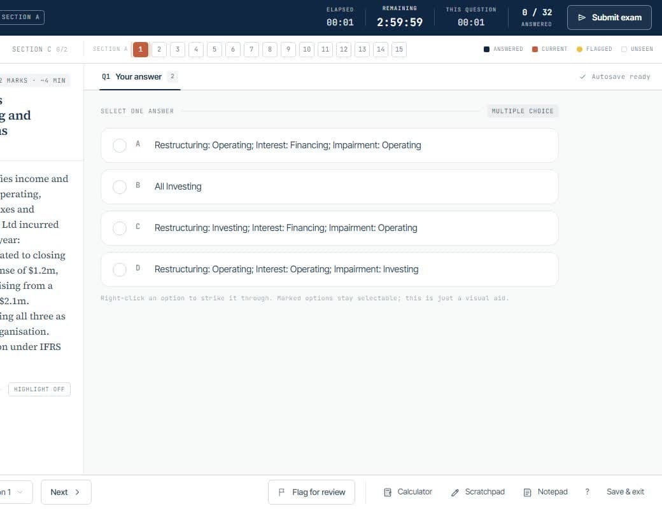This screenshot has width=662, height=509.
Task: Click the Select One Answer label
Action: 137,111
